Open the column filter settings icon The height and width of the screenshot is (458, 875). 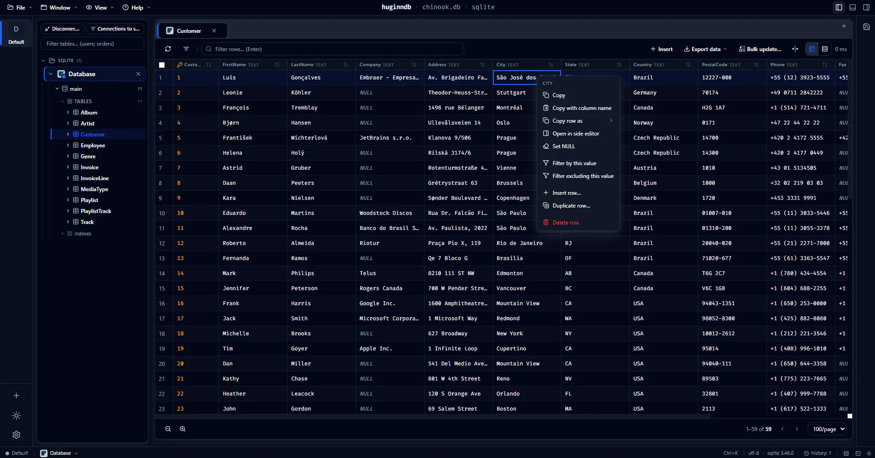tap(186, 49)
